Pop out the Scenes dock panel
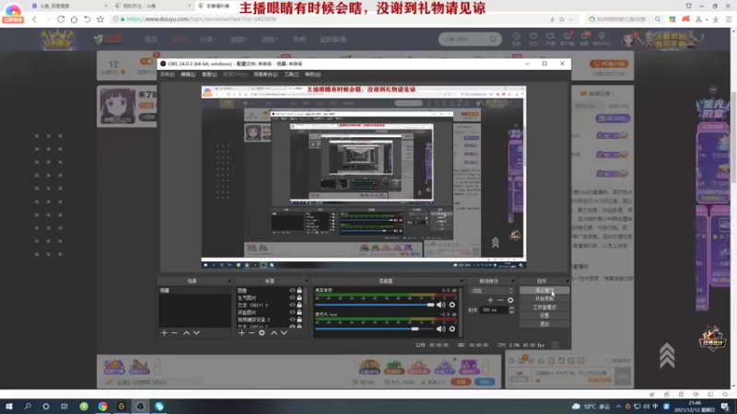 coord(229,282)
